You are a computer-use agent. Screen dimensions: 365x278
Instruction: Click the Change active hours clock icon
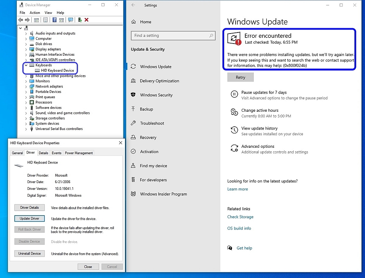pyautogui.click(x=234, y=112)
